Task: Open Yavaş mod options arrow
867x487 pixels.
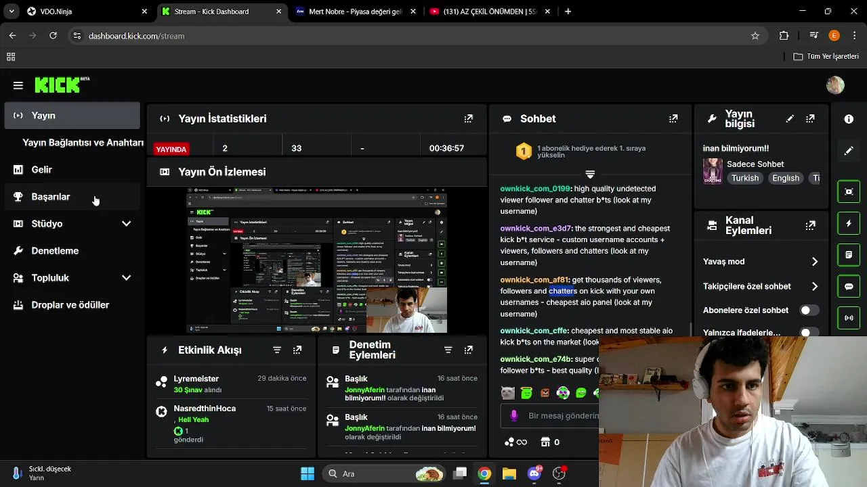Action: (814, 262)
